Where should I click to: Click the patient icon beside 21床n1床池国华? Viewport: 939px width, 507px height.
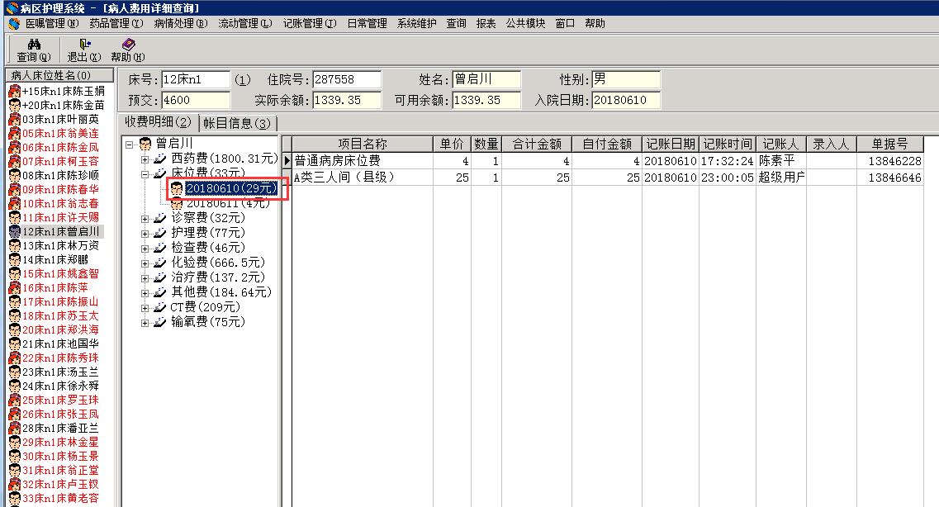[14, 344]
